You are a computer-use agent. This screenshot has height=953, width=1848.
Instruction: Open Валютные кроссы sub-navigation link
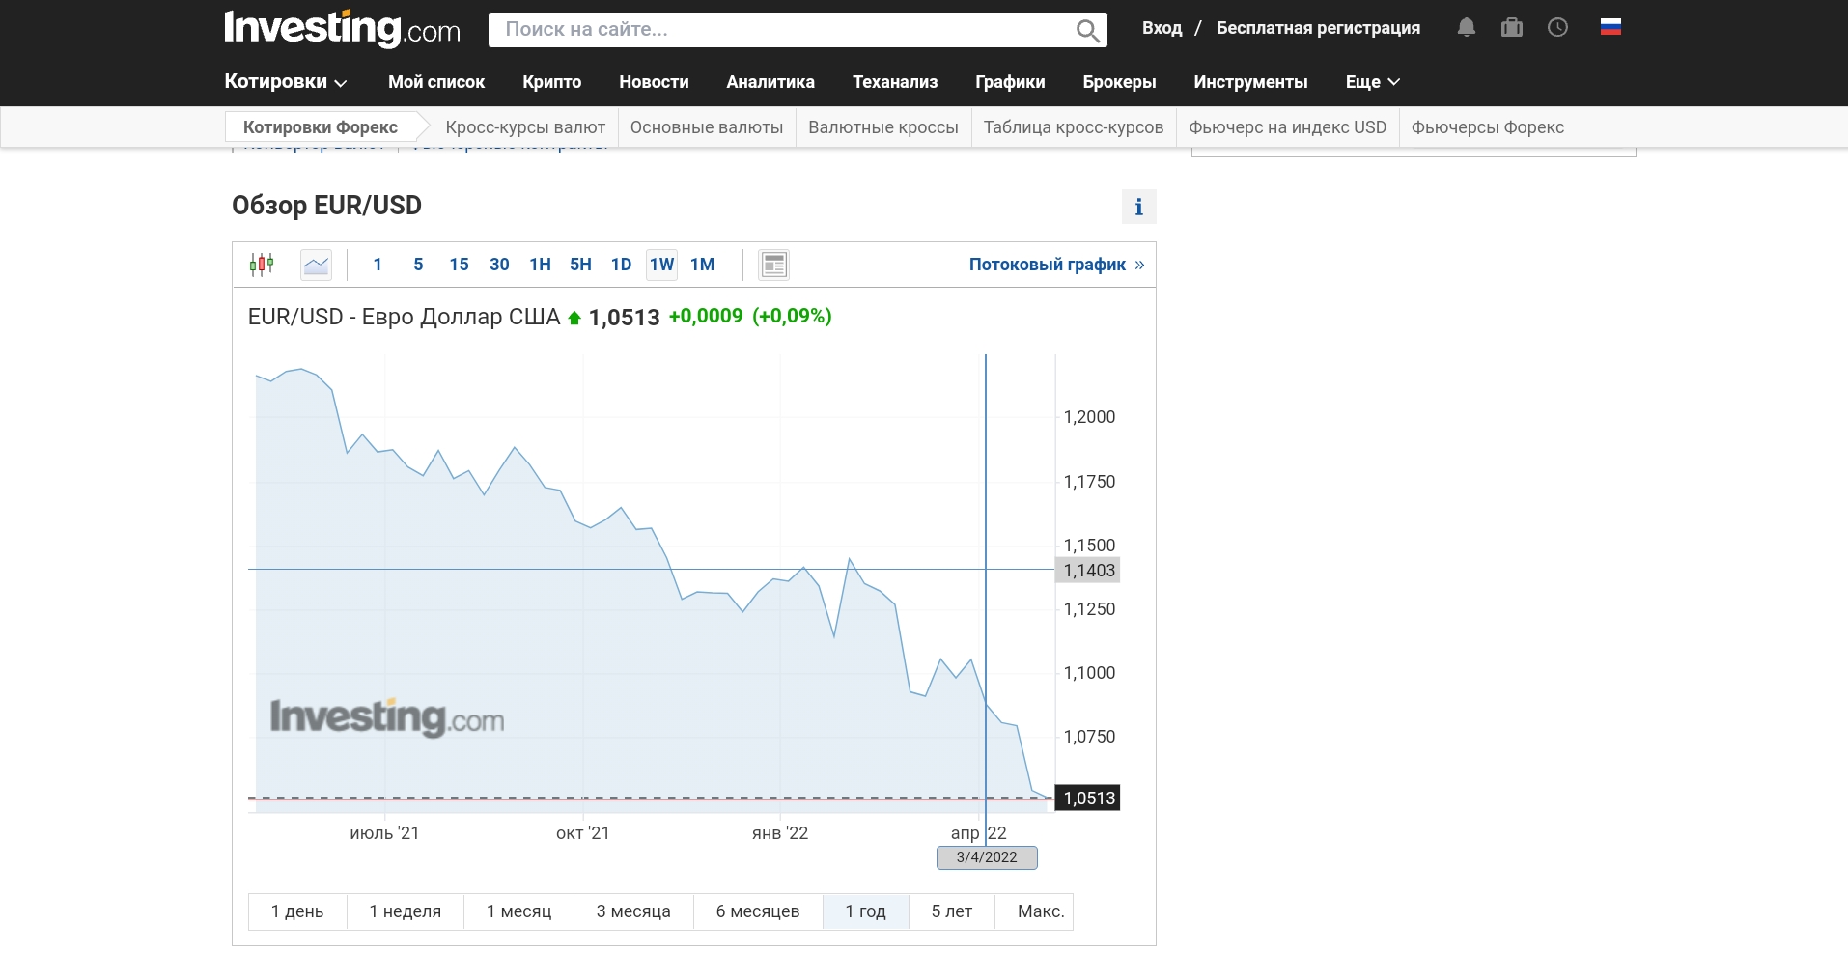click(883, 127)
